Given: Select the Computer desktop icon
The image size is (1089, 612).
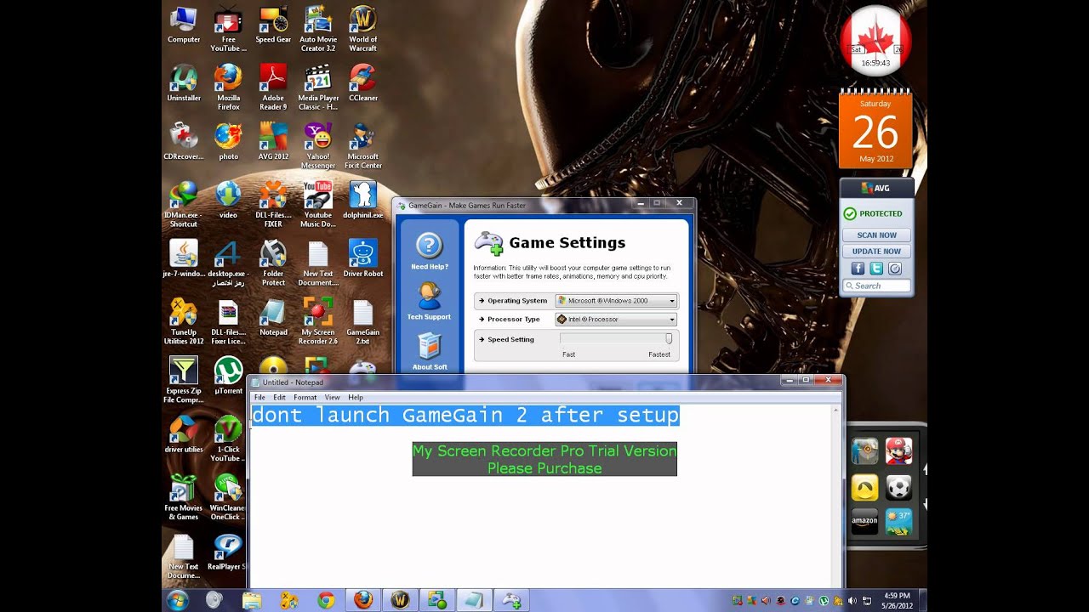Looking at the screenshot, I should pyautogui.click(x=184, y=25).
